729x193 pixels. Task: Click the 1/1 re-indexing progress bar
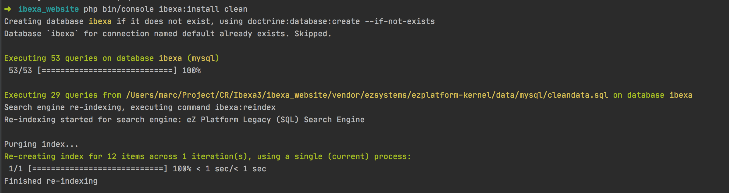pyautogui.click(x=98, y=169)
